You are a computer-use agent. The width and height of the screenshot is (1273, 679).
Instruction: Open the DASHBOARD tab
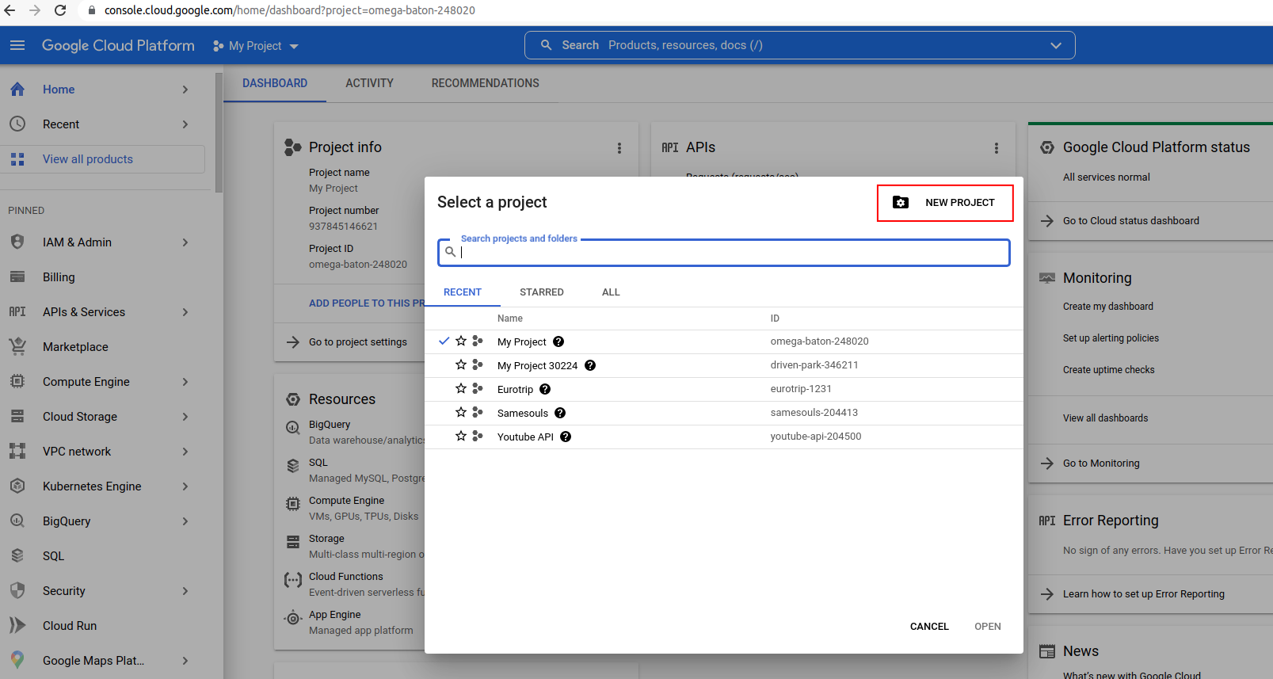pyautogui.click(x=275, y=83)
